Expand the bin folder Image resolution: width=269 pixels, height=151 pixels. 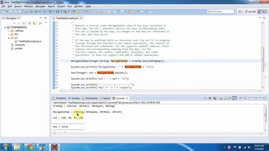click(x=8, y=34)
